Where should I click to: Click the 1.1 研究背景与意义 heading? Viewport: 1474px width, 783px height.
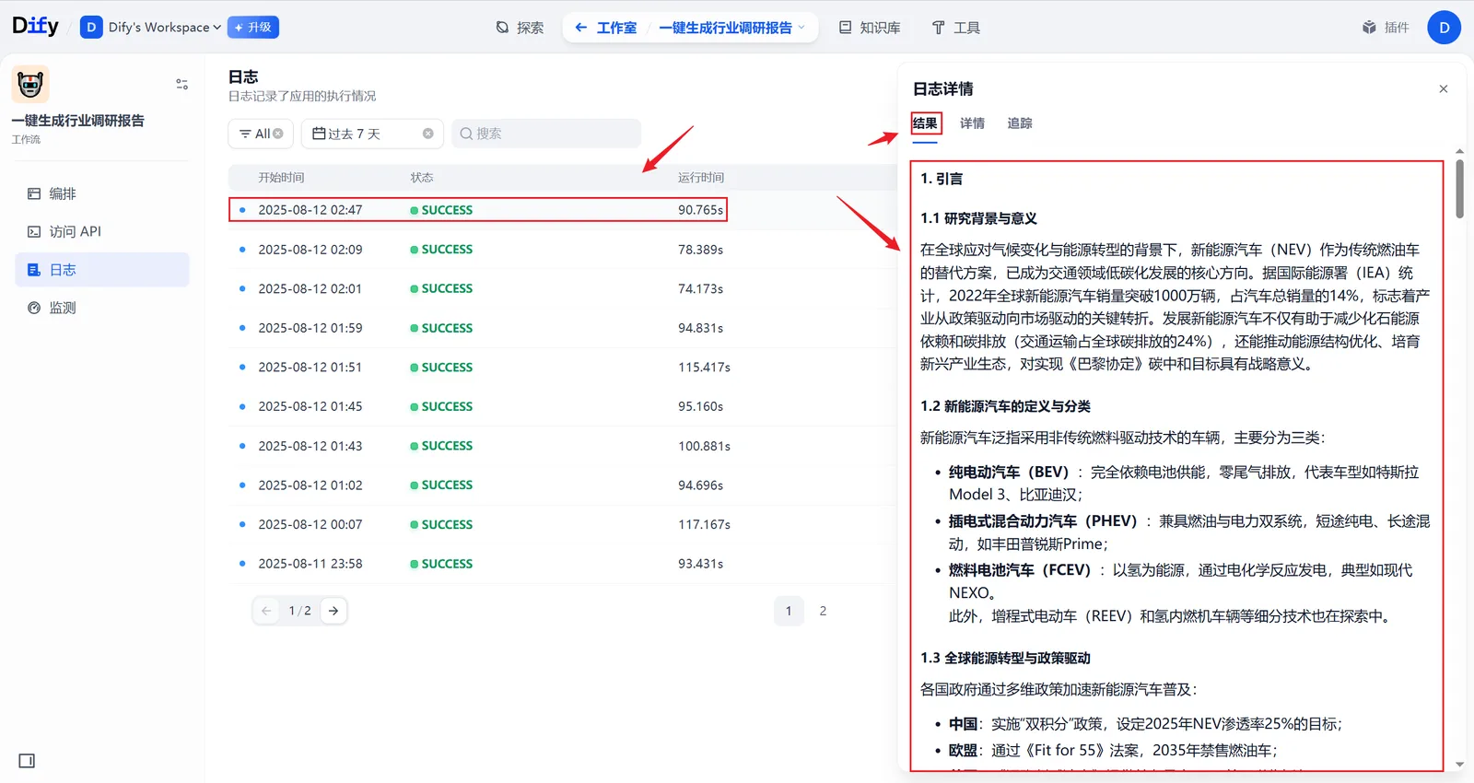(978, 218)
